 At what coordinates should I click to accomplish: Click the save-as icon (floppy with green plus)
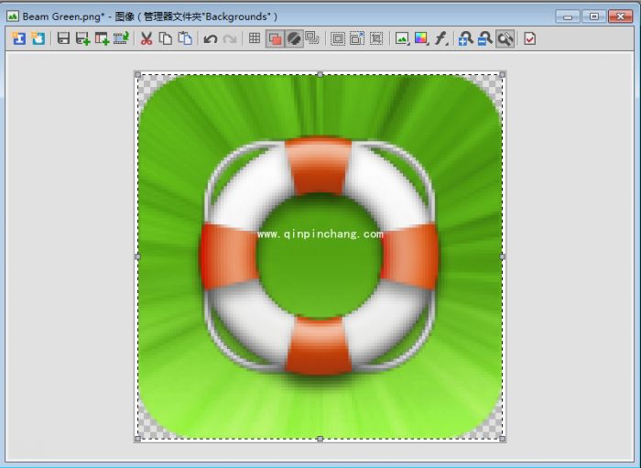[x=83, y=38]
